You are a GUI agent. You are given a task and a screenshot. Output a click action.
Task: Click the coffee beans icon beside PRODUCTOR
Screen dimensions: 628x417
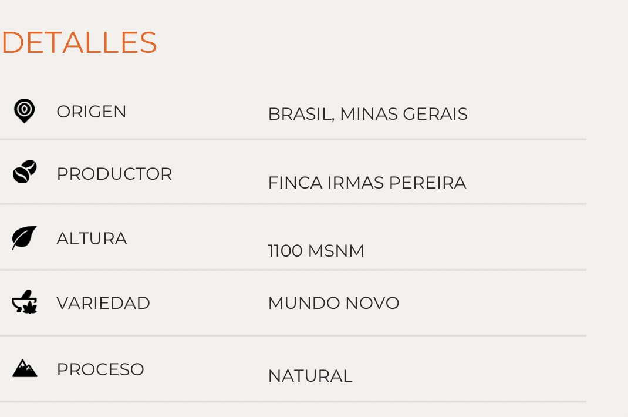[x=25, y=171]
